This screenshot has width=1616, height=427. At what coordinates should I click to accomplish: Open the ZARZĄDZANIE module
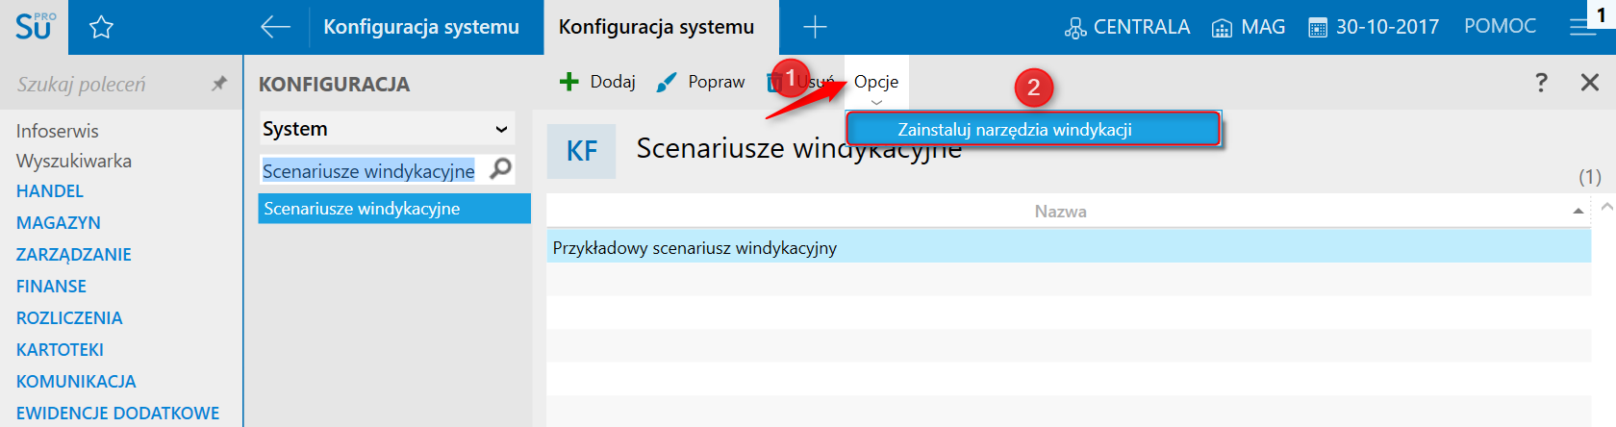[74, 255]
